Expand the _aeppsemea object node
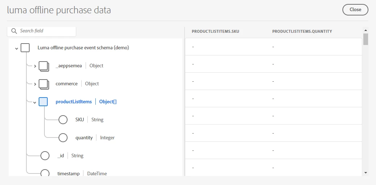 click(35, 66)
